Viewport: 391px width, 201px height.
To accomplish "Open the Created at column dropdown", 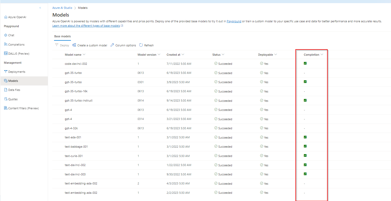I will pyautogui.click(x=183, y=55).
